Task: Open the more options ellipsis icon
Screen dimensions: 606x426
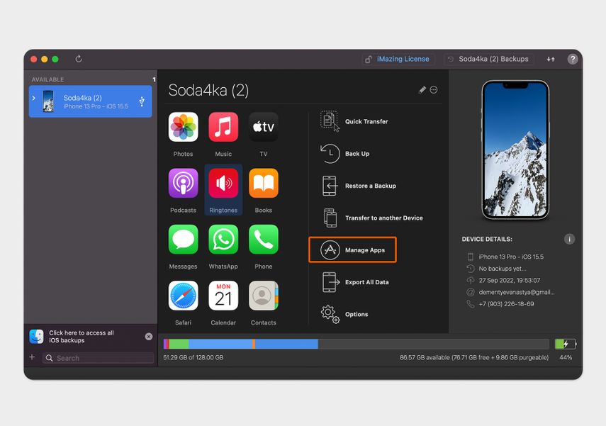Action: coord(434,90)
